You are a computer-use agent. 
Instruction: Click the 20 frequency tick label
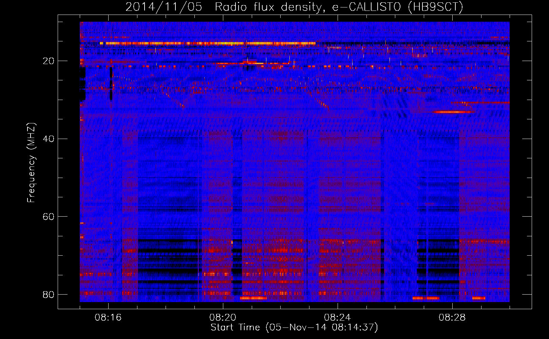click(x=49, y=61)
